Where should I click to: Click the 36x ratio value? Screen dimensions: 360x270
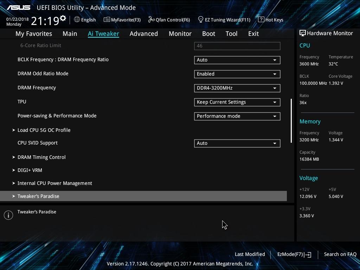303,103
